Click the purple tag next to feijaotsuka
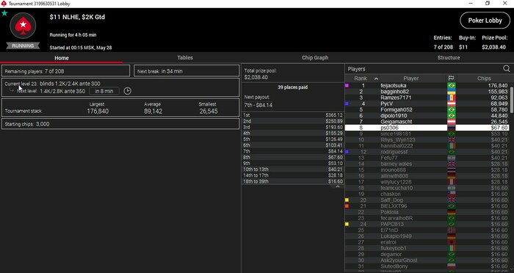 click(x=347, y=86)
